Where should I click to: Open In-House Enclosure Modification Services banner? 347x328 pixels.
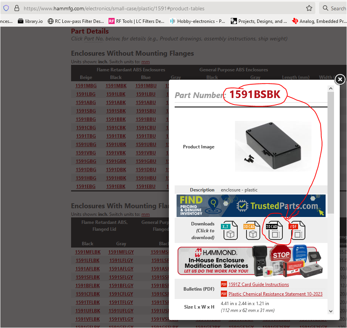(x=250, y=261)
